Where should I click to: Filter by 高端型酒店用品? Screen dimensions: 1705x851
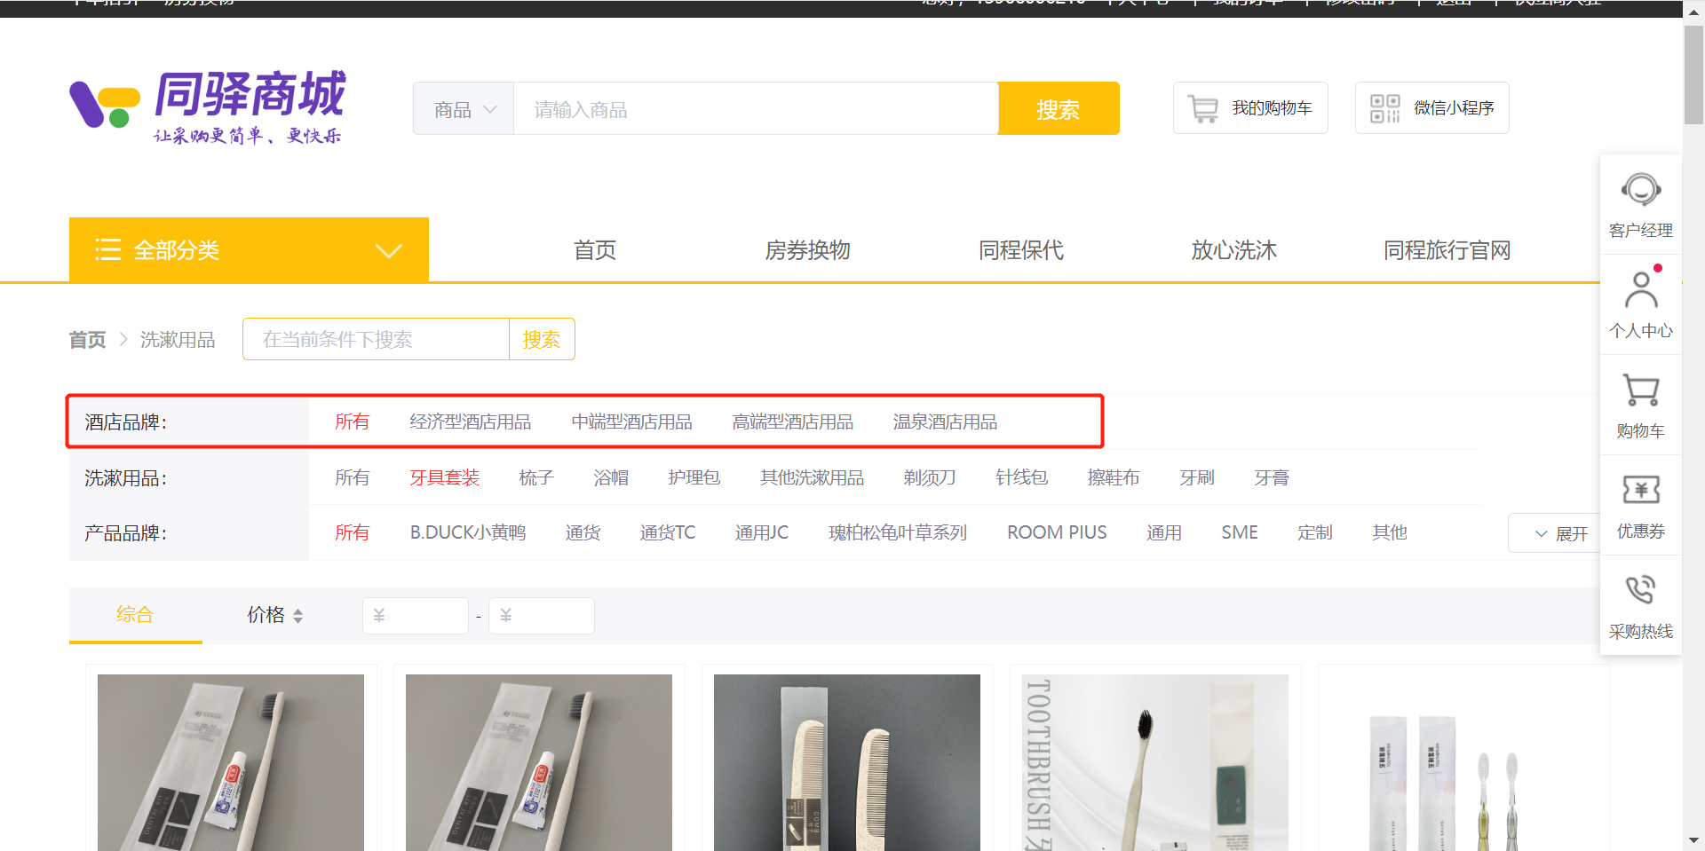click(793, 422)
